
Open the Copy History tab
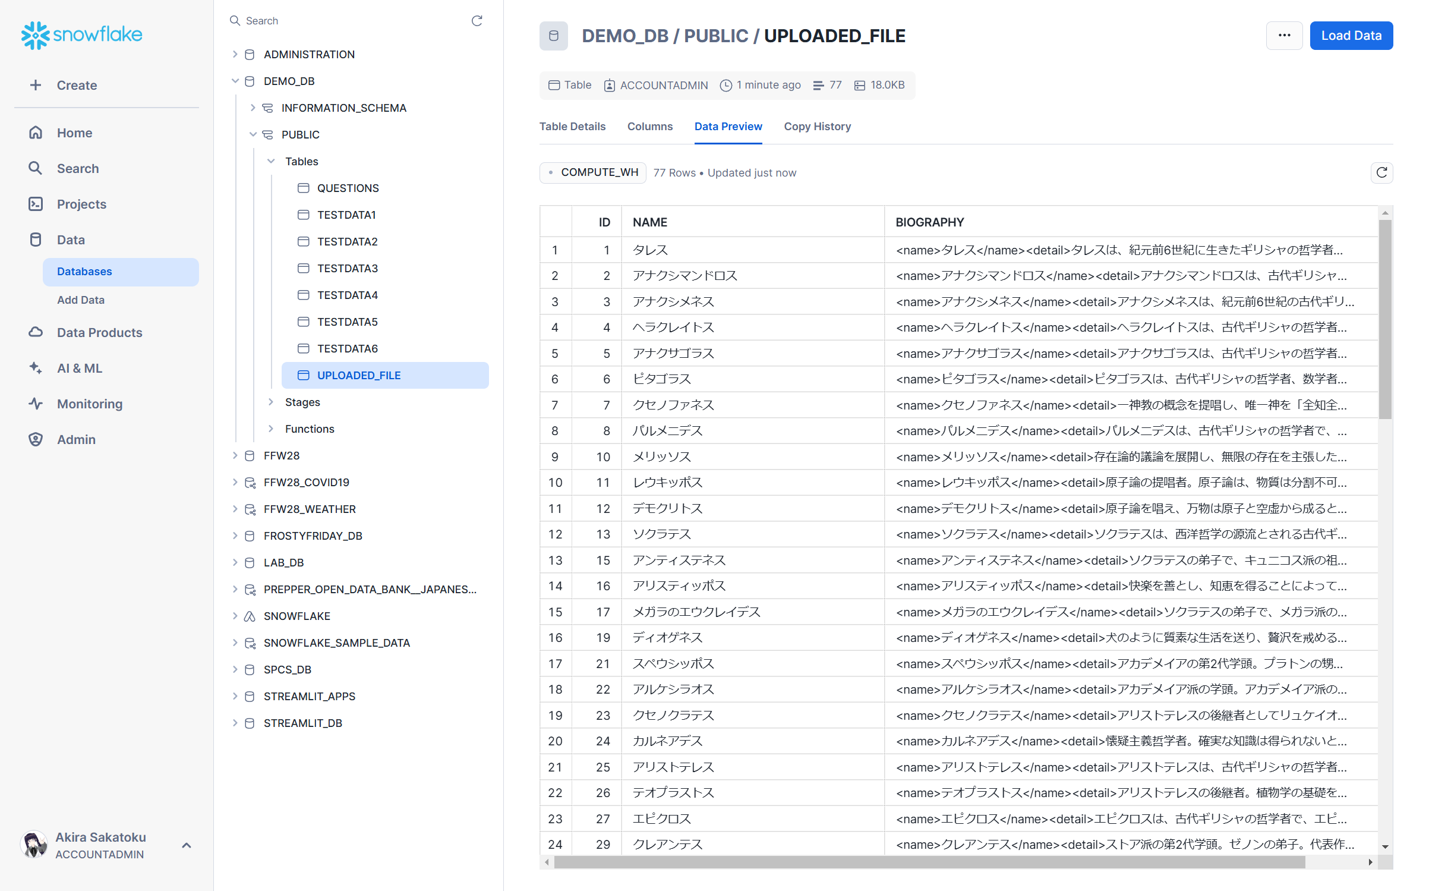click(817, 127)
